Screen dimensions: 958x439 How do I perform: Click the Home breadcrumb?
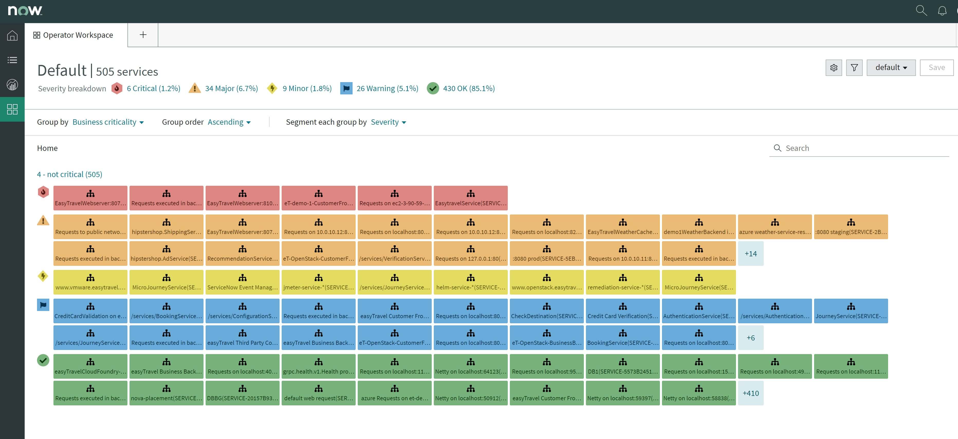47,148
